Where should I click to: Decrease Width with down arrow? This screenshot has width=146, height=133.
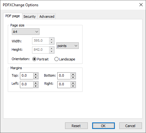point(52,42)
